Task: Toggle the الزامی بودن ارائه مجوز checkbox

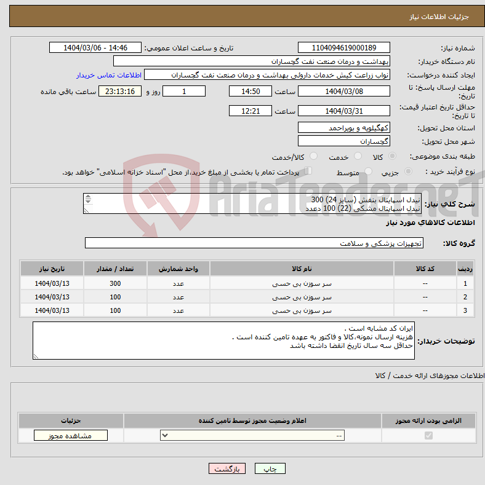Action: click(x=428, y=435)
